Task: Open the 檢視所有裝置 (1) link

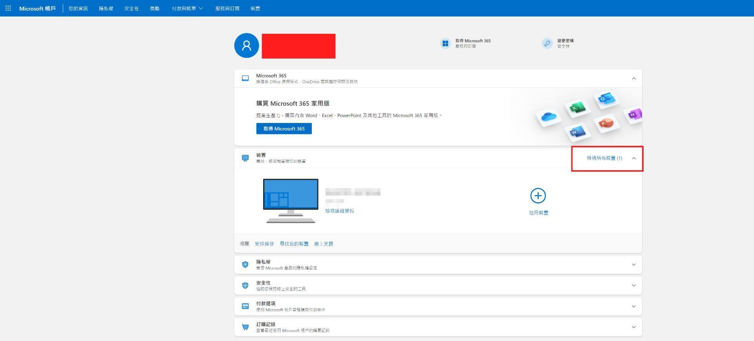Action: [604, 158]
